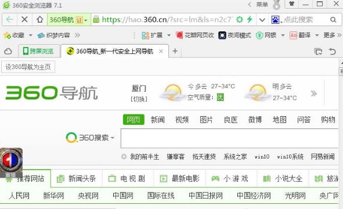Image resolution: width=343 pixels, height=209 pixels.
Task: Open the 最新电影 category tab
Action: click(180, 178)
